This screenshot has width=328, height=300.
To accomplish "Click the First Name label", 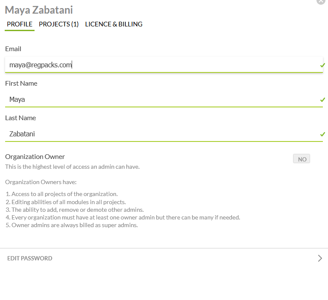I will pyautogui.click(x=21, y=84).
